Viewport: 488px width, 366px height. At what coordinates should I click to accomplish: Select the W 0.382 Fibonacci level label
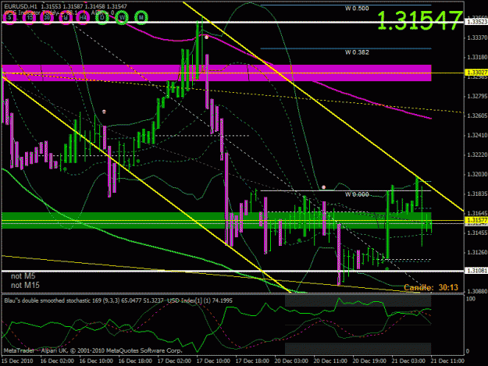tap(357, 52)
